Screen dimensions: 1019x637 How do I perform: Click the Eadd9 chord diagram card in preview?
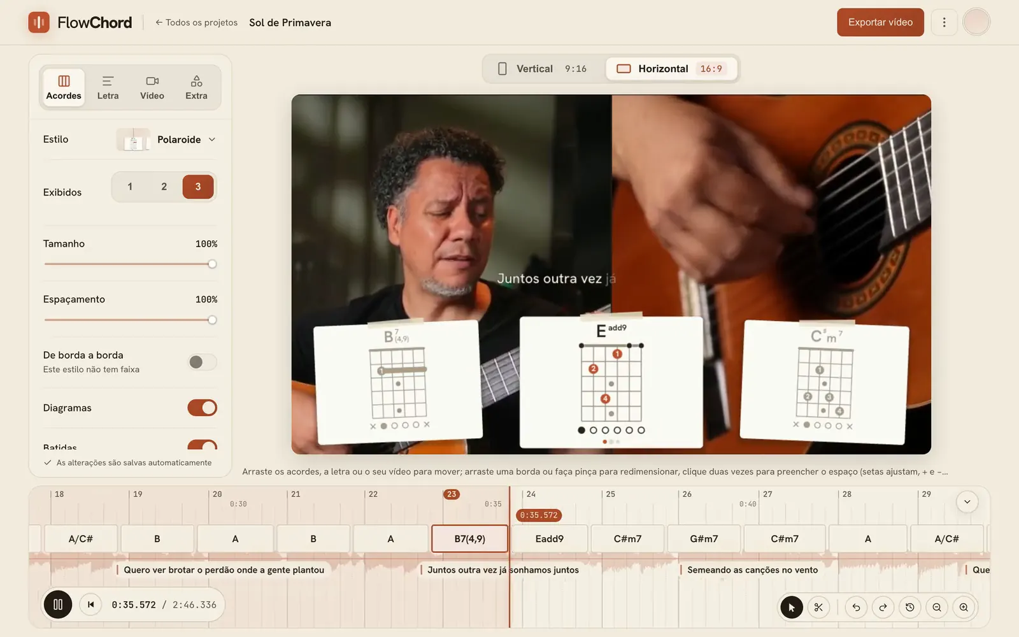[611, 382]
